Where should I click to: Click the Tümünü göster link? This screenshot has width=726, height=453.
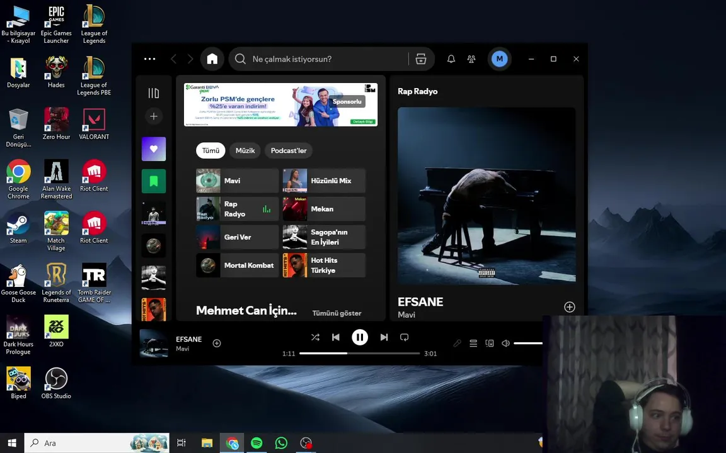pyautogui.click(x=337, y=313)
